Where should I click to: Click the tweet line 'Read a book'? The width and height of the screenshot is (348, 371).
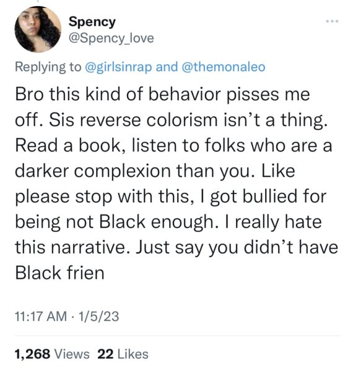(68, 145)
